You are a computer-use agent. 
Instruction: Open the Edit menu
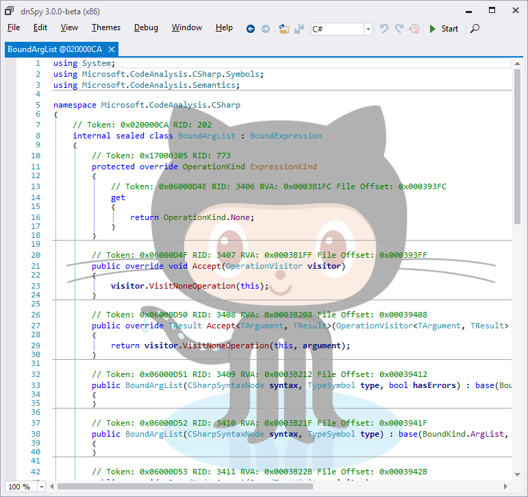click(x=40, y=27)
